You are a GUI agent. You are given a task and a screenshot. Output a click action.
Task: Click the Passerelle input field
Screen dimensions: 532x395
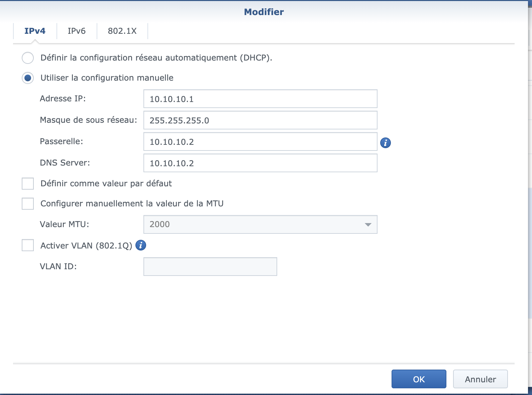coord(260,141)
